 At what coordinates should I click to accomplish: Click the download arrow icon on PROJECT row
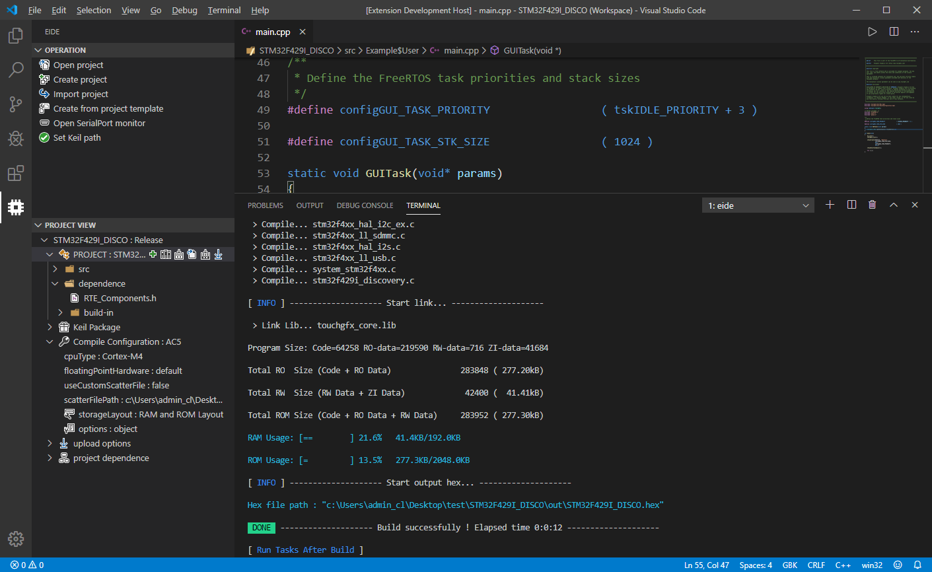pyautogui.click(x=218, y=254)
